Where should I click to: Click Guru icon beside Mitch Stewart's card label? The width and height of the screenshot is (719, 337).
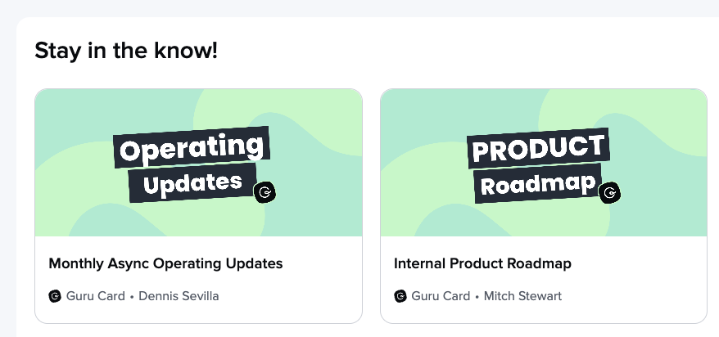pos(400,296)
